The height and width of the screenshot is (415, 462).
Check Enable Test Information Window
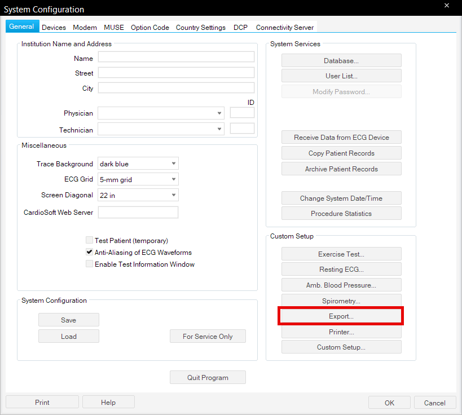coord(89,264)
